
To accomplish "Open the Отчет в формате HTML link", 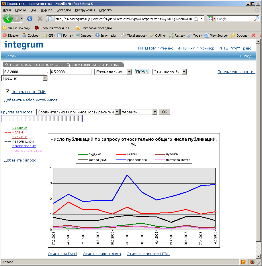I will coord(148,254).
